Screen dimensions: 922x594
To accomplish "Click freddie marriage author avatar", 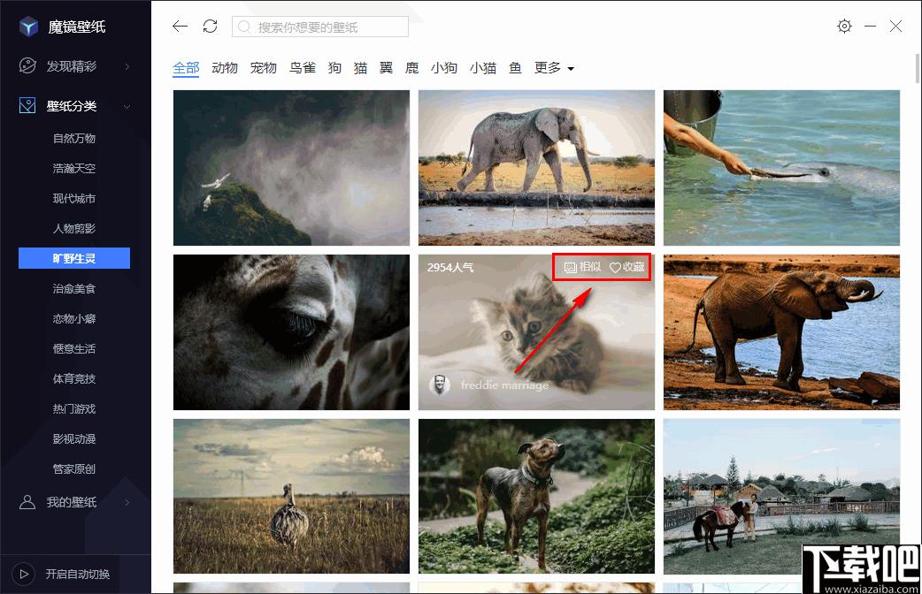I will [439, 385].
